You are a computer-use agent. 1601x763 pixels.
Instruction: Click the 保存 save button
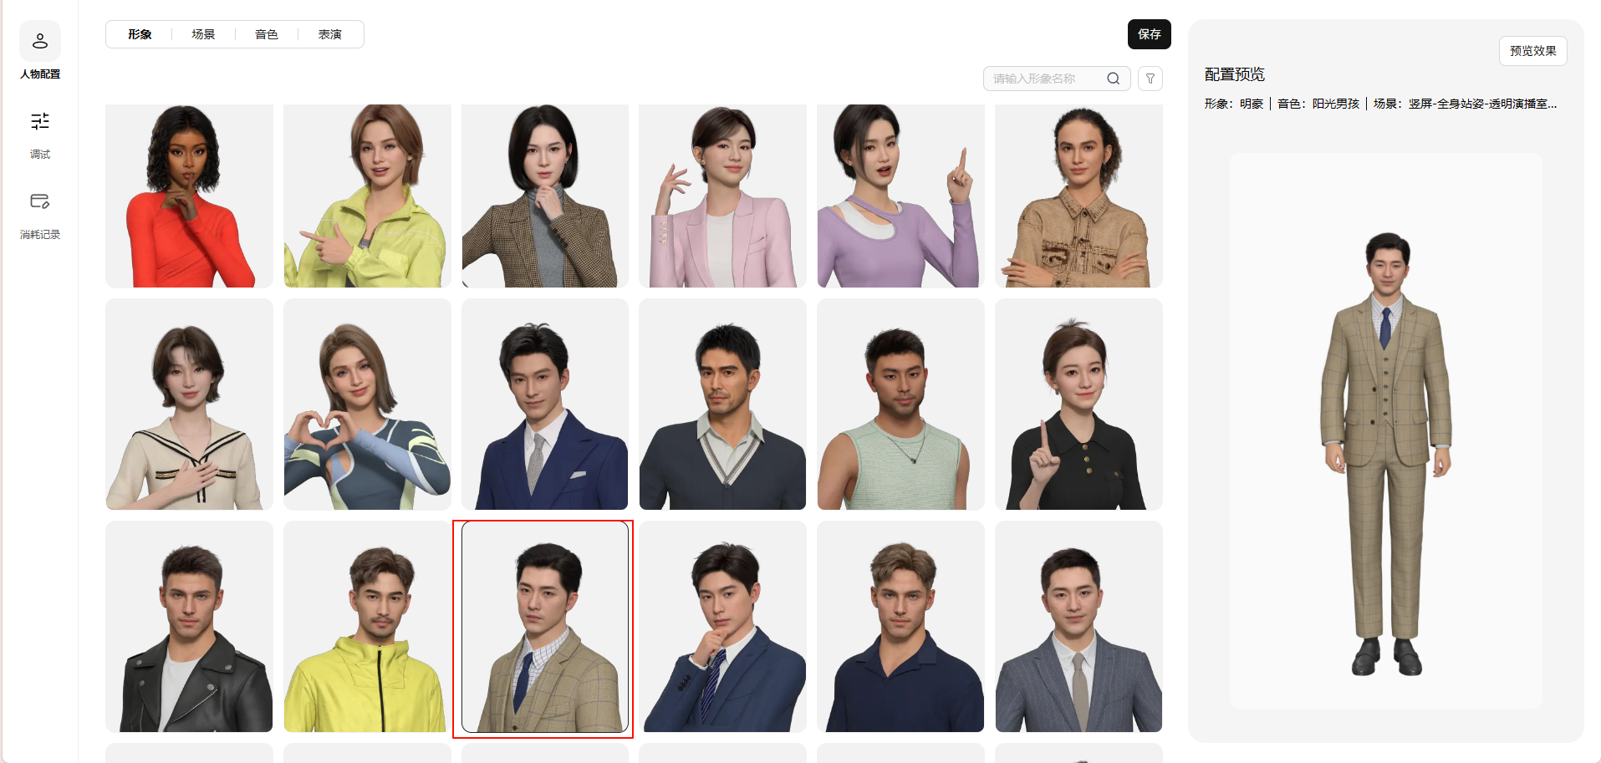1149,34
